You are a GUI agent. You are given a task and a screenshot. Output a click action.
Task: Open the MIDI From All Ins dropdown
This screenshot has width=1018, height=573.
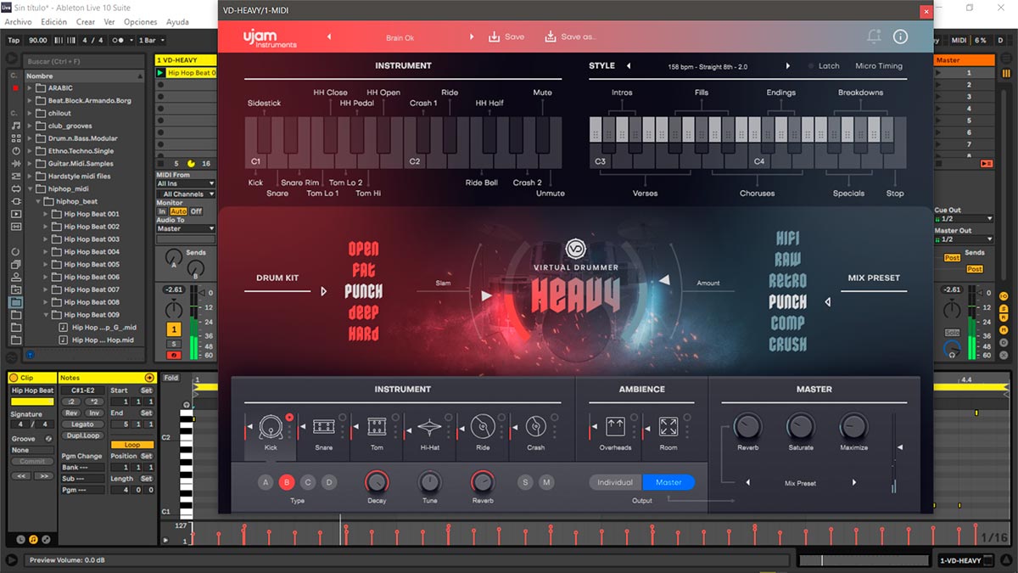(185, 183)
